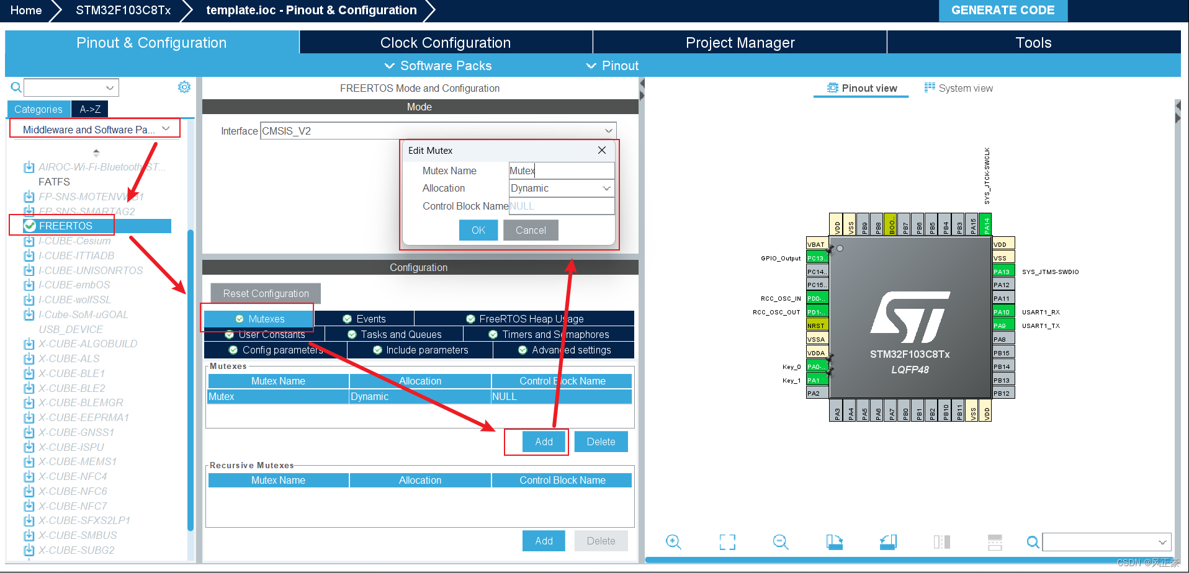Click the download icon next to X-CUBE-ALGOBUILD
The height and width of the screenshot is (573, 1189).
tap(29, 344)
